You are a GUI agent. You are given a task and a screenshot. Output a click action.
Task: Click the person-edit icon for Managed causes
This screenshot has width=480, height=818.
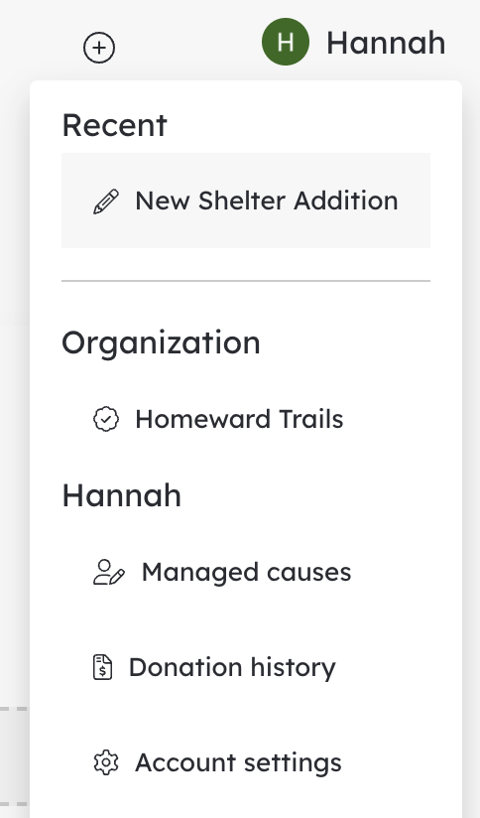pyautogui.click(x=109, y=572)
